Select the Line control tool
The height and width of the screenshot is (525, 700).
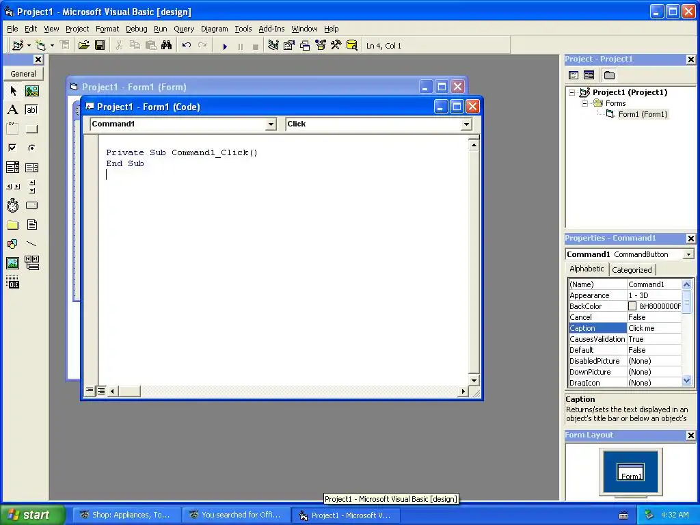click(x=31, y=244)
